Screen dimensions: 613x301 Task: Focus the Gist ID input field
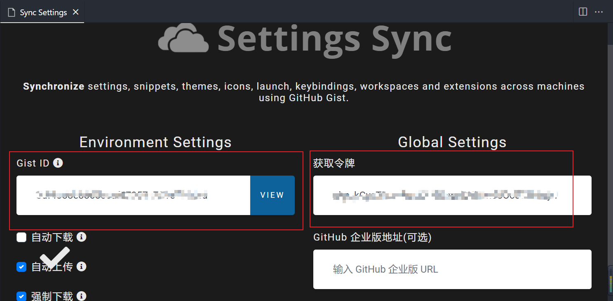(133, 195)
